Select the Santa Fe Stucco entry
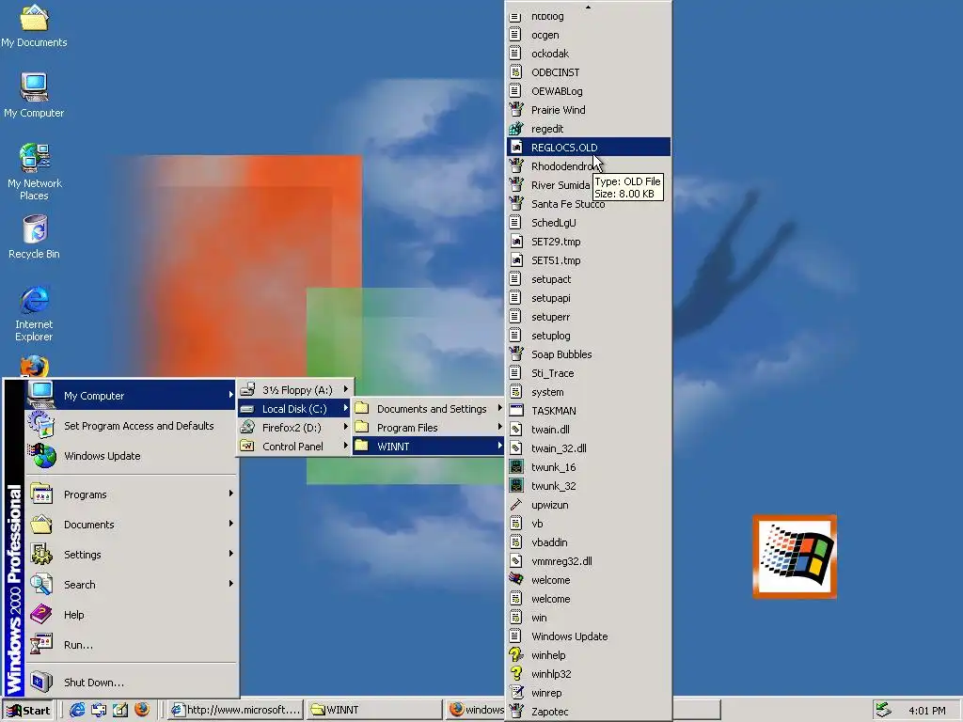963x722 pixels. 589,204
